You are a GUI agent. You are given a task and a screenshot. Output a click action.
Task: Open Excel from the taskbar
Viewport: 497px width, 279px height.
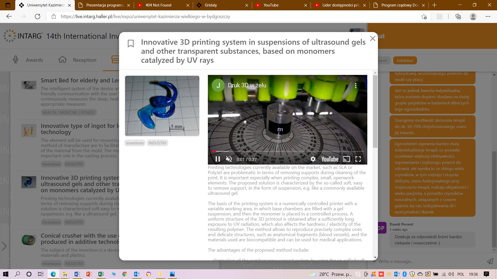pyautogui.click(x=101, y=274)
